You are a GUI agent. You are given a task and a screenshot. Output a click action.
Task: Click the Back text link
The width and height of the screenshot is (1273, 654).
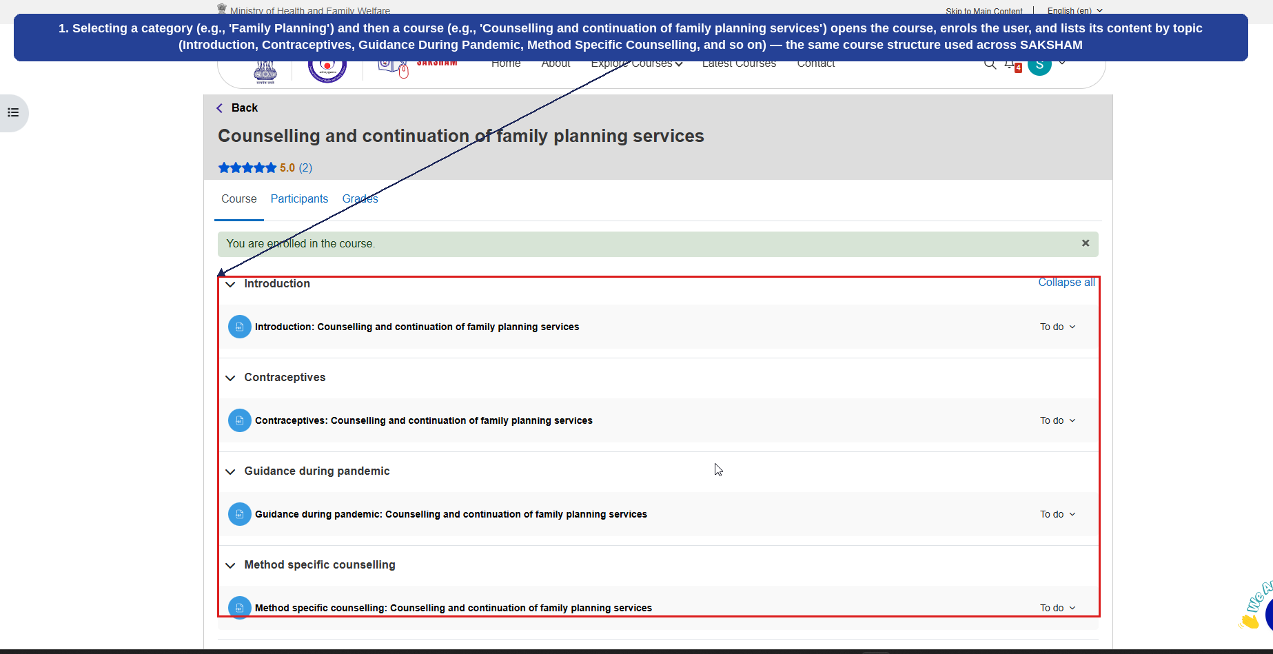point(245,108)
